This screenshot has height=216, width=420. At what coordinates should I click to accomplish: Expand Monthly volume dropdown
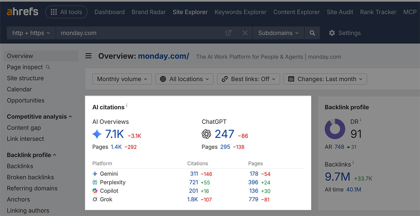[x=122, y=79]
